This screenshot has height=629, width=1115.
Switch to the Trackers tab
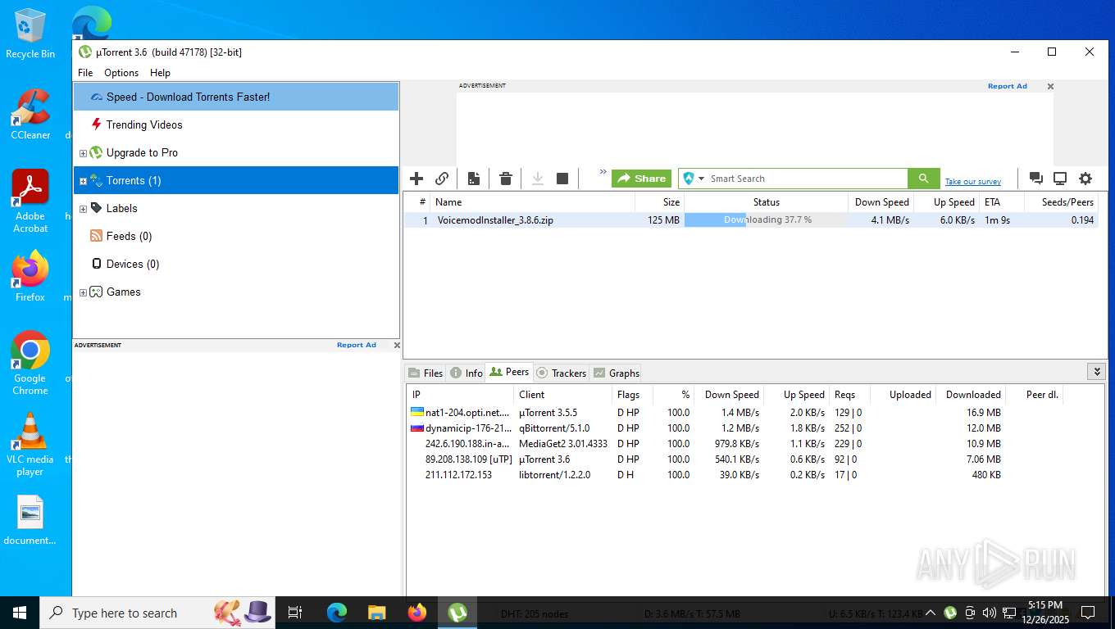point(561,373)
